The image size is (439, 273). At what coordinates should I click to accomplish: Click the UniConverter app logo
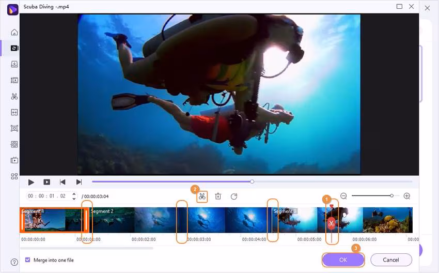coord(12,9)
